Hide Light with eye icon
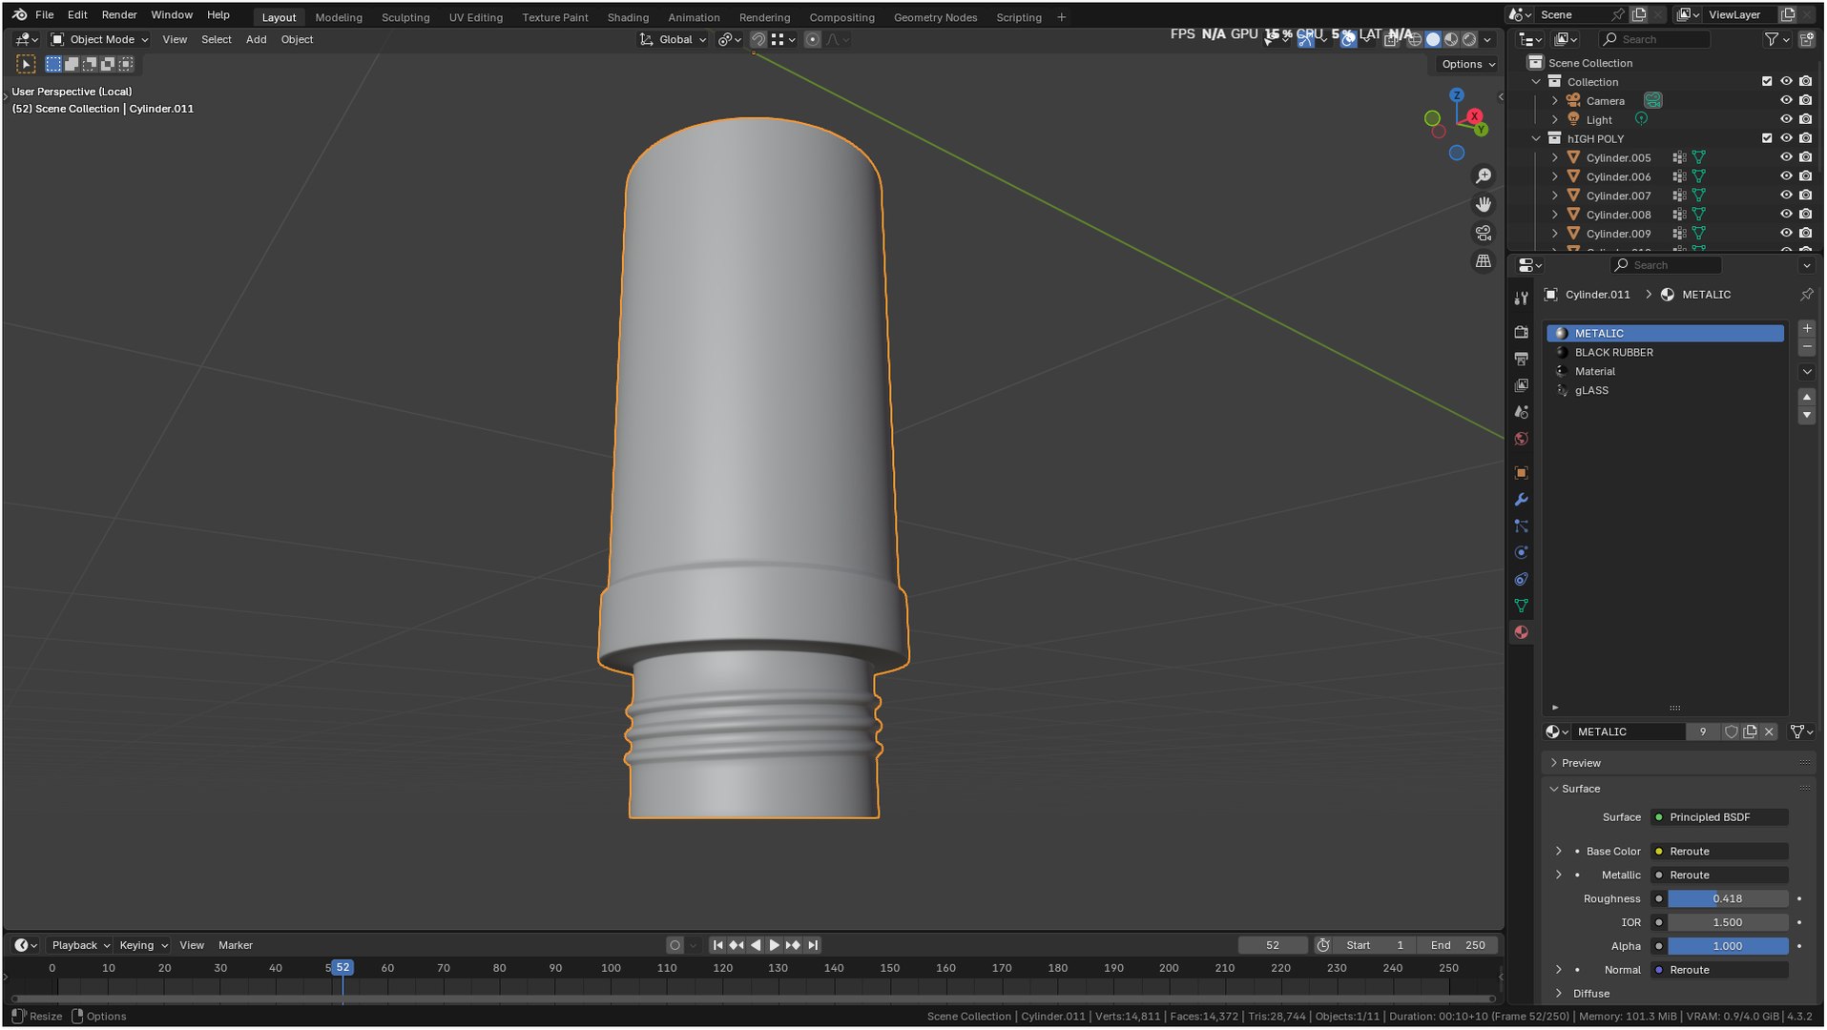This screenshot has height=1030, width=1827. coord(1786,119)
